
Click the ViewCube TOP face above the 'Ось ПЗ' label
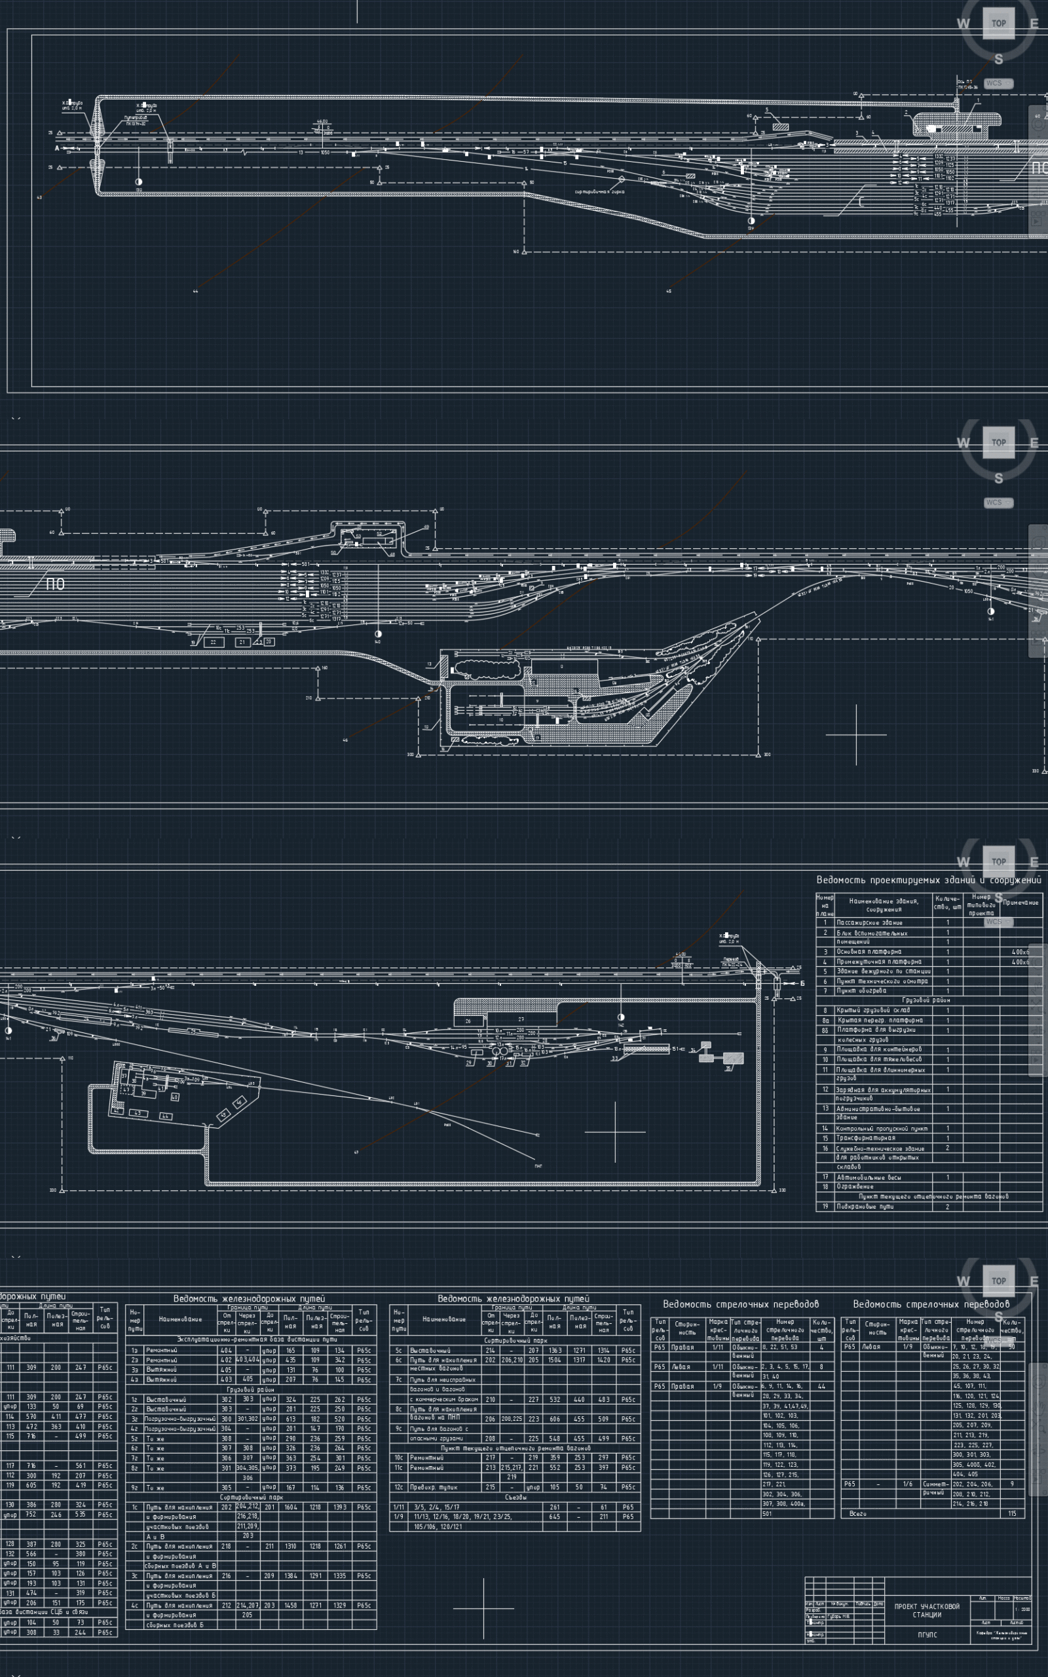pyautogui.click(x=998, y=23)
